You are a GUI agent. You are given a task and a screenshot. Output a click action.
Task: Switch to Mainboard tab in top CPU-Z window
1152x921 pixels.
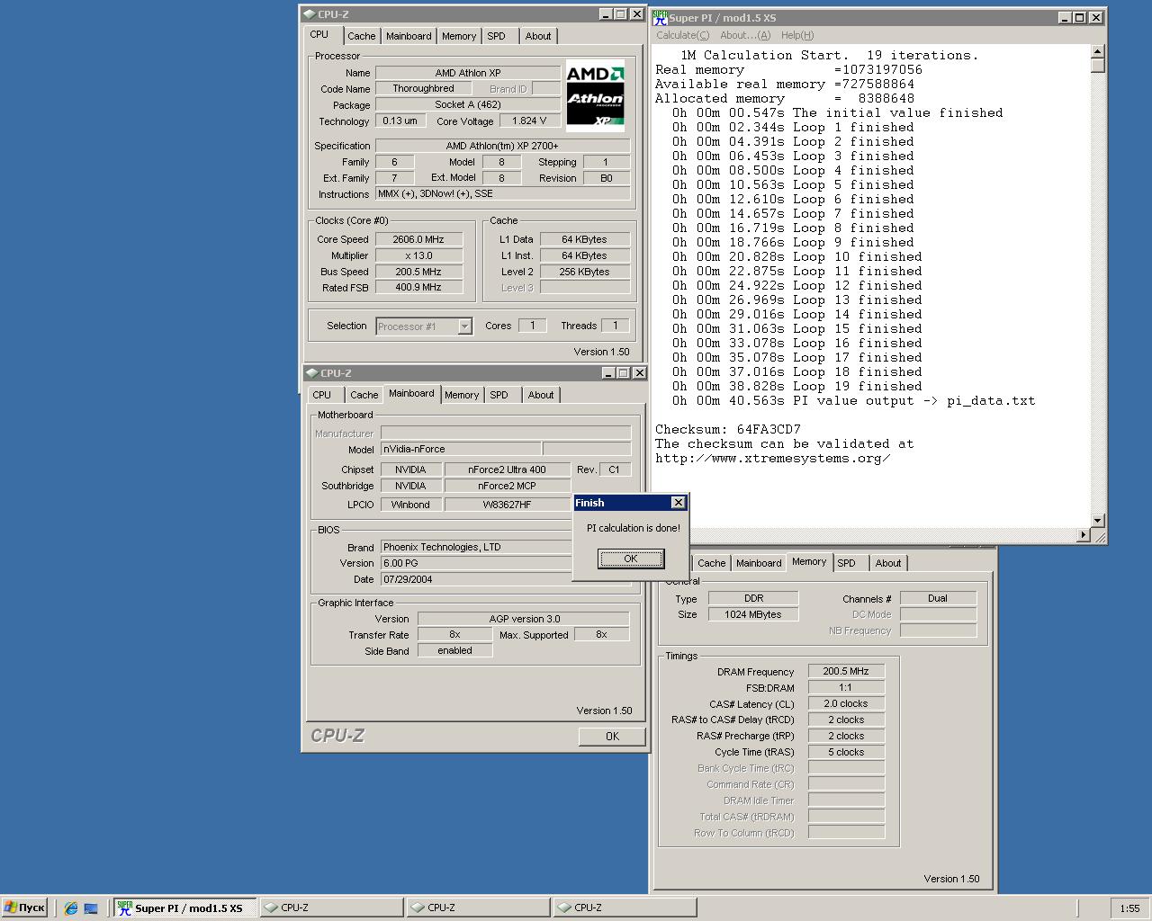click(x=409, y=36)
